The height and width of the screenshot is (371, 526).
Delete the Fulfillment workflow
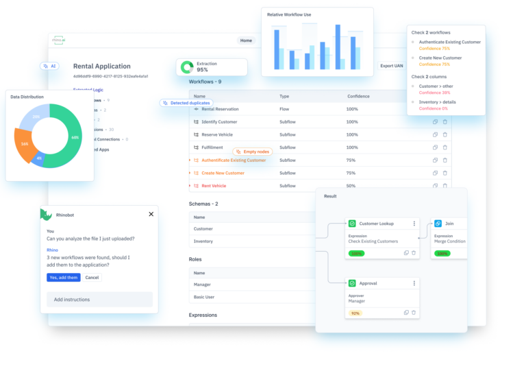[x=444, y=147]
